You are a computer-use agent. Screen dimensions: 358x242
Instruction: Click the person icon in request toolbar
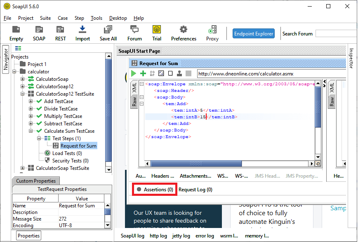(x=179, y=73)
